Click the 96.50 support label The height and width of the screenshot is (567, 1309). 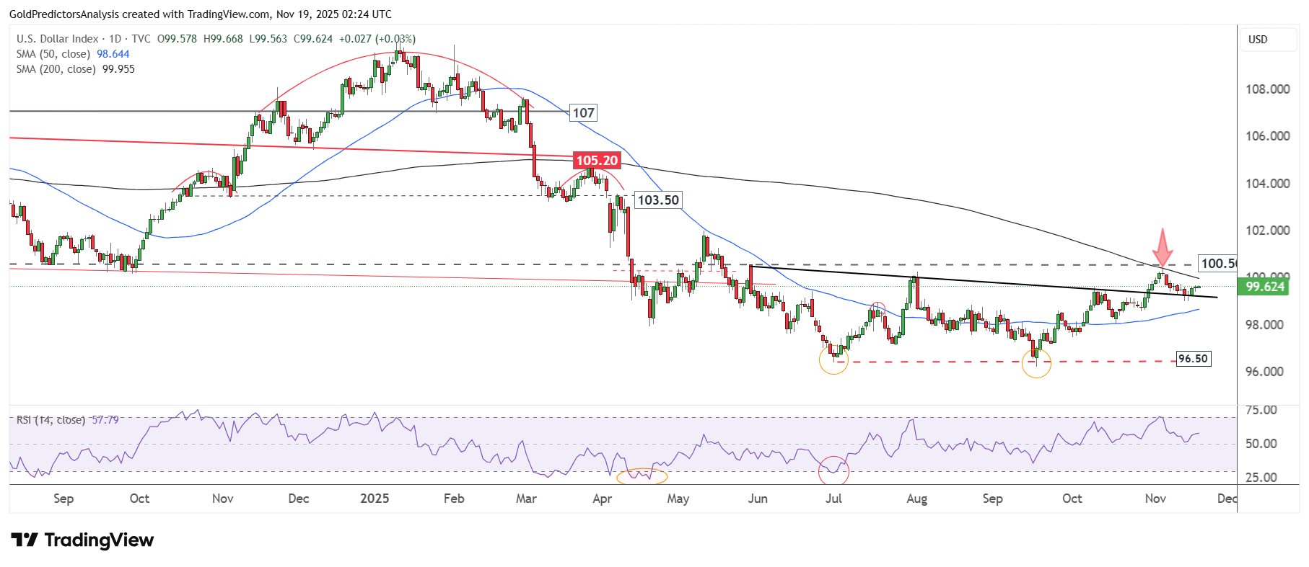[1192, 359]
